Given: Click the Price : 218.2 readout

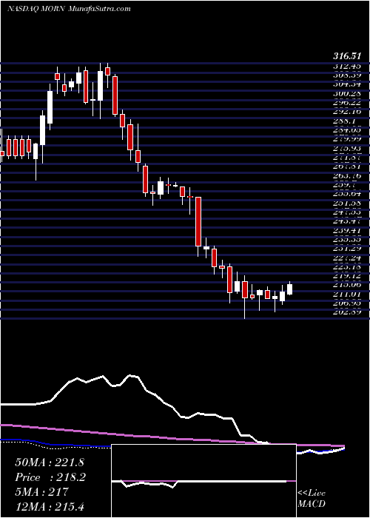Looking at the screenshot, I should [x=50, y=477].
